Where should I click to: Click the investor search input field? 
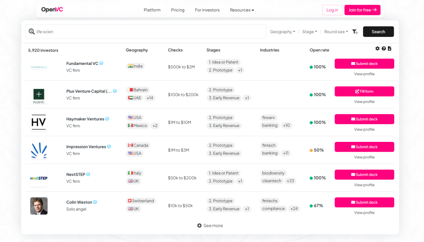coord(149,31)
